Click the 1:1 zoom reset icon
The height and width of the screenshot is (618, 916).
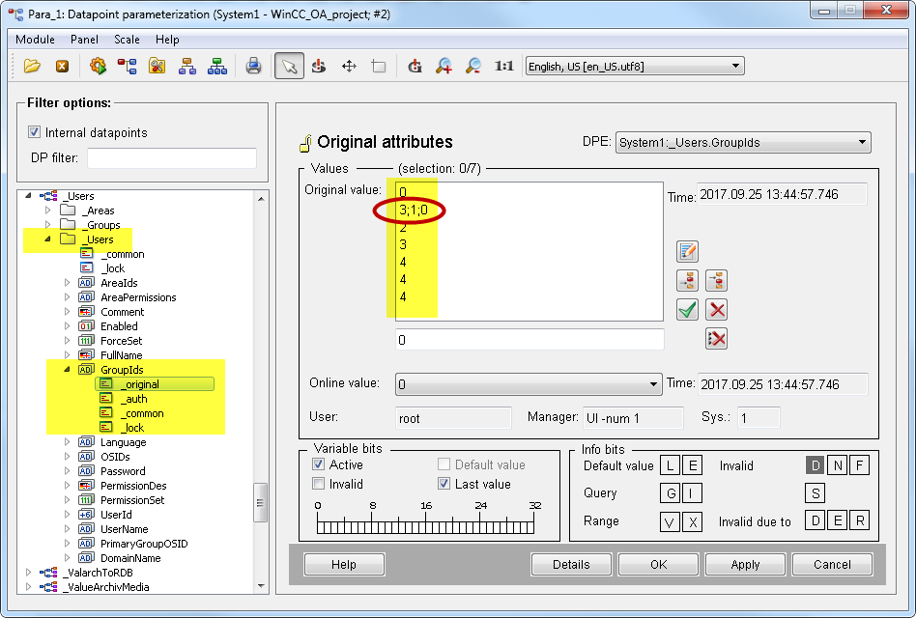point(503,67)
